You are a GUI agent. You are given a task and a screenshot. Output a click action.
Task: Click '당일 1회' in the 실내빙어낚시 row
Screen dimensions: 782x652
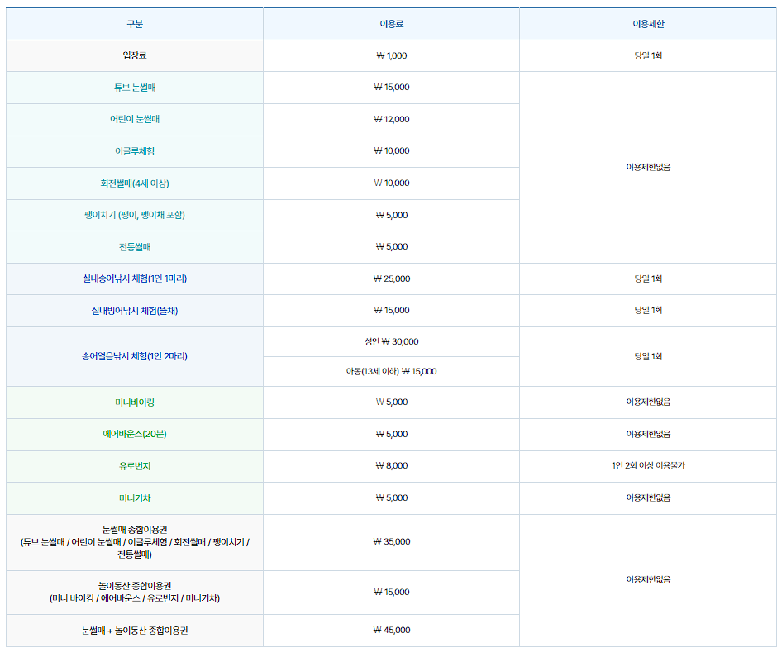648,310
